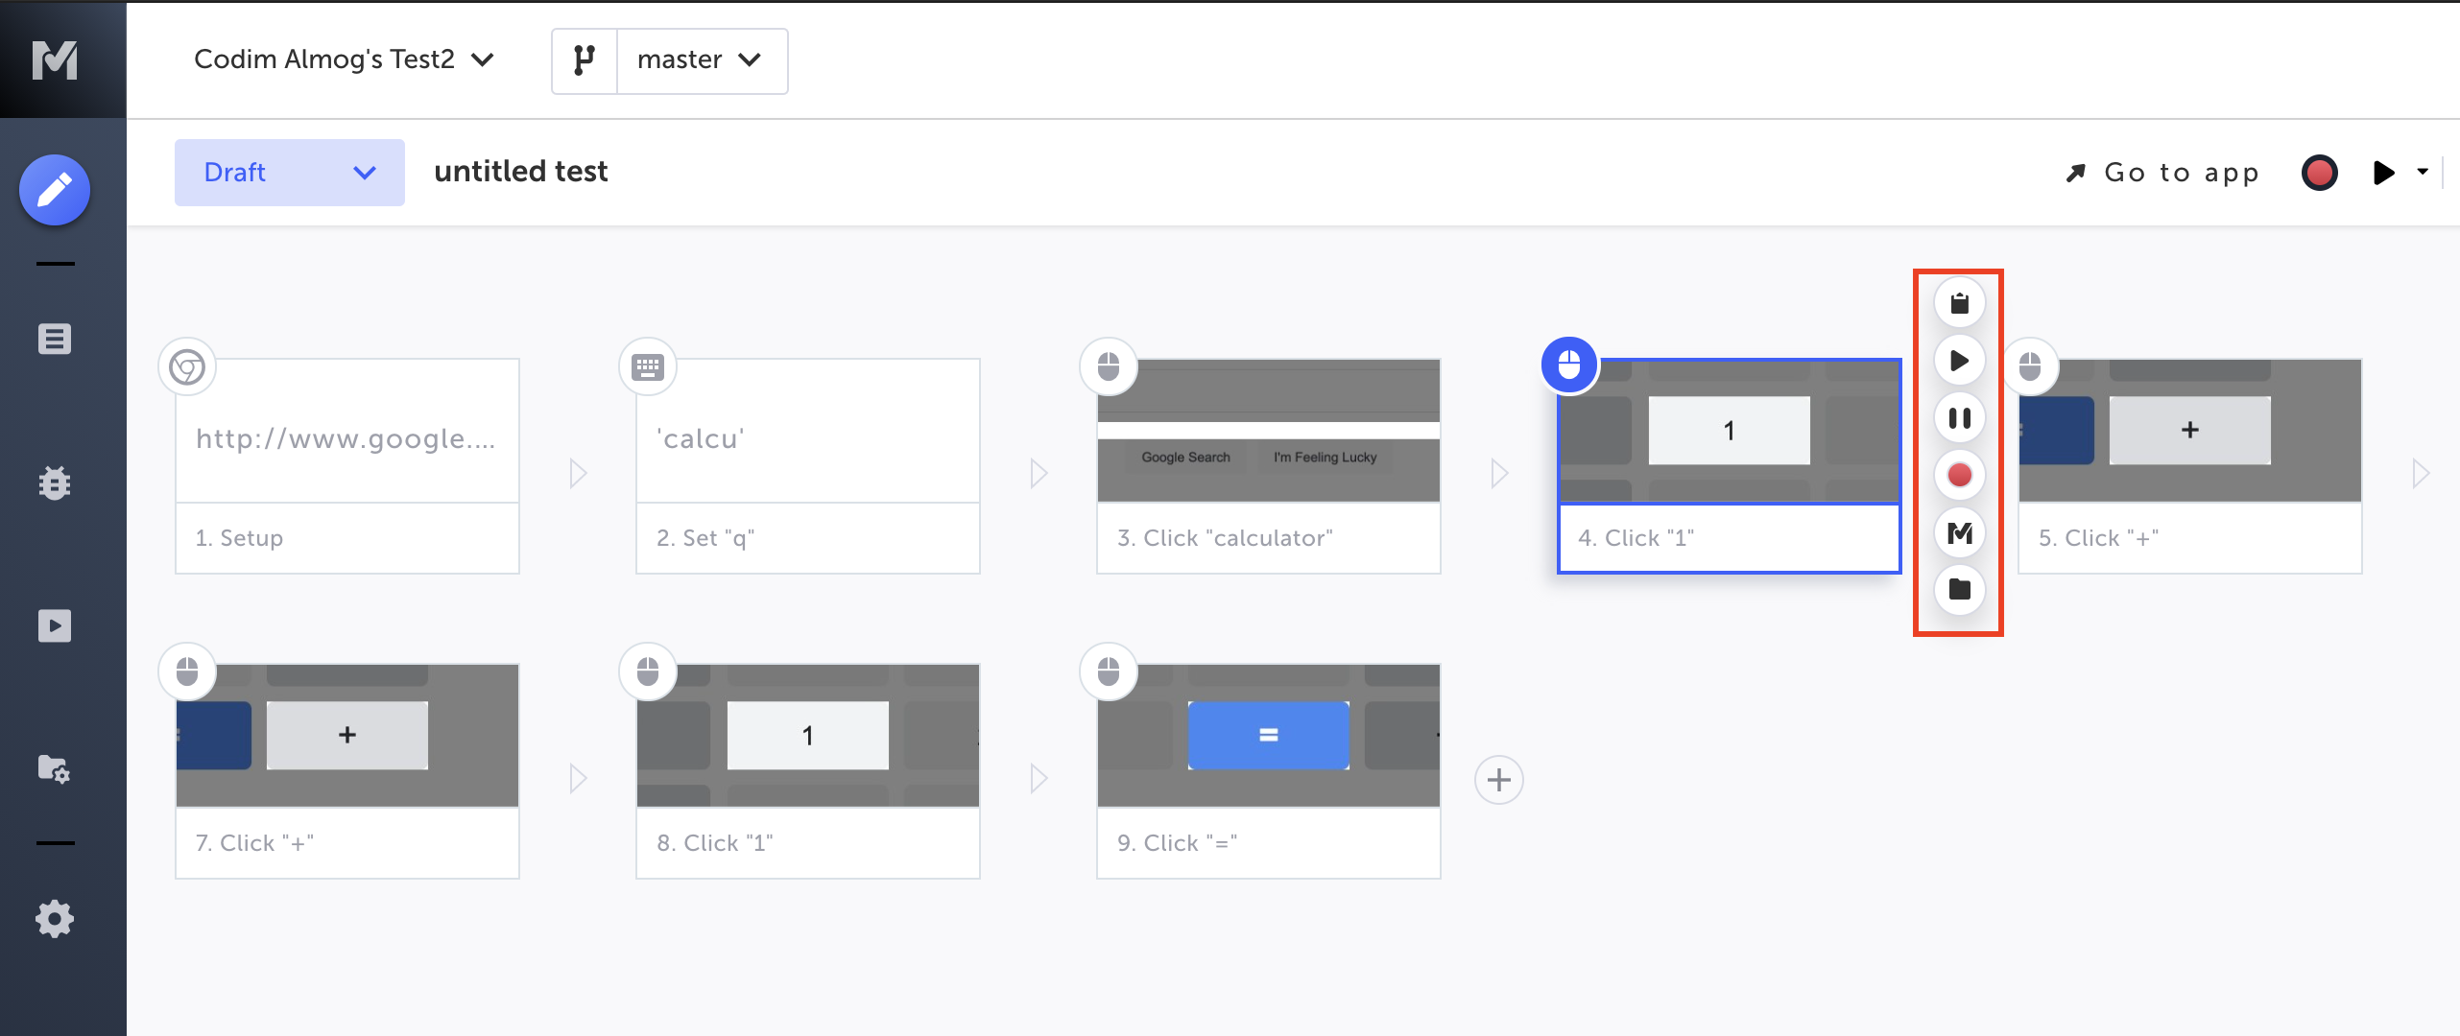The height and width of the screenshot is (1036, 2460).
Task: Expand the Draft status dropdown
Action: coord(289,173)
